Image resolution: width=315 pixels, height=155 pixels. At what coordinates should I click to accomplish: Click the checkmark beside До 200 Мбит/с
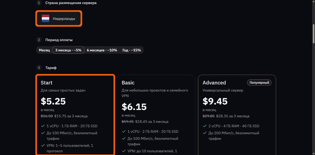click(x=204, y=133)
